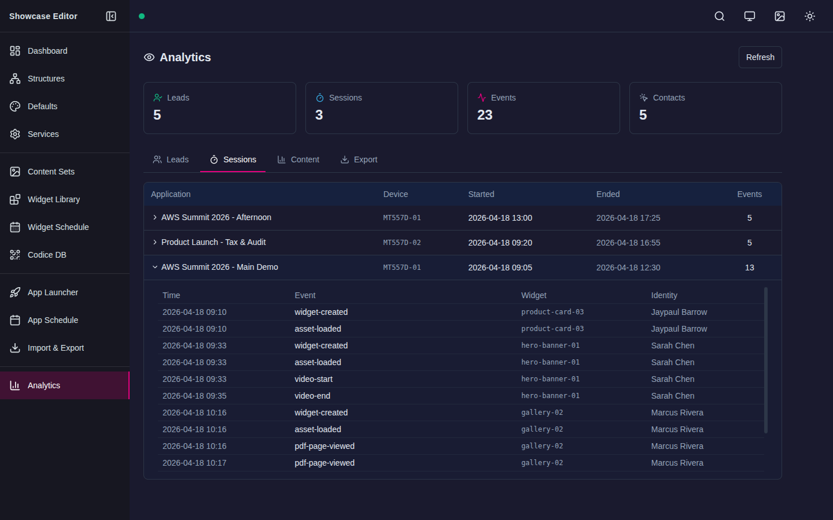Click the monitor display icon in header
The width and height of the screenshot is (833, 520).
click(750, 16)
